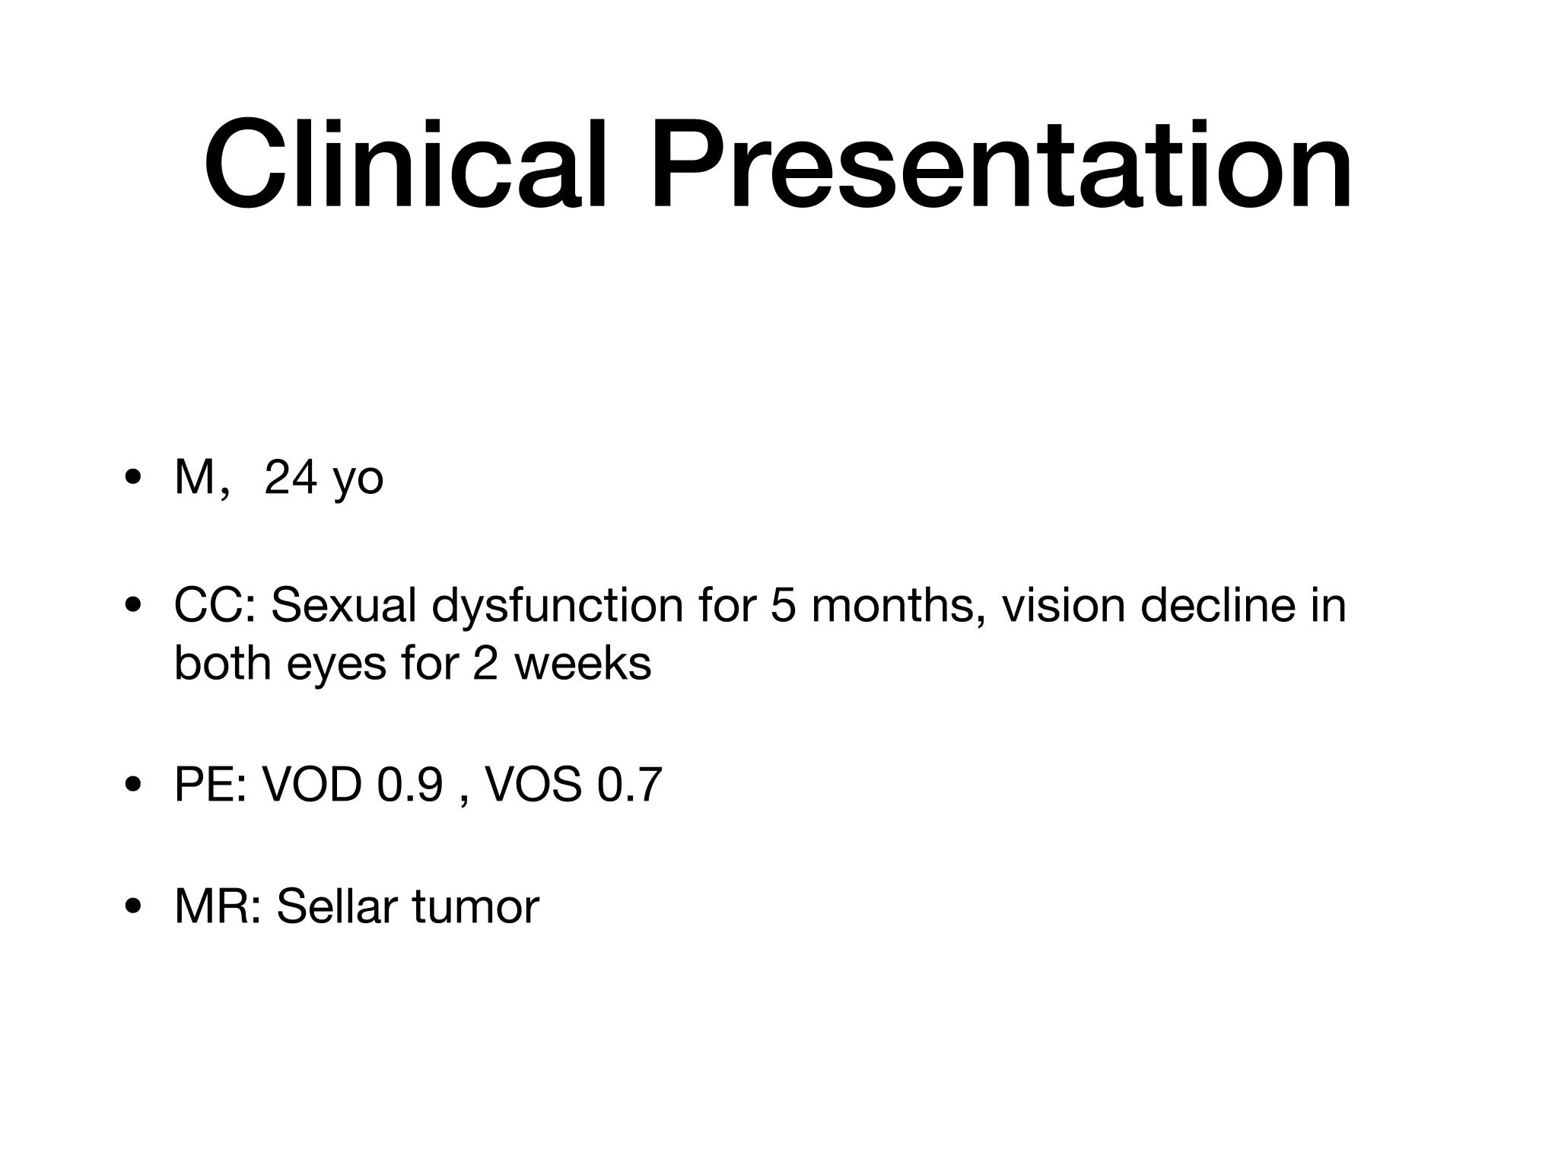Click the "24 yo" age text
The width and height of the screenshot is (1558, 1169).
coord(323,479)
